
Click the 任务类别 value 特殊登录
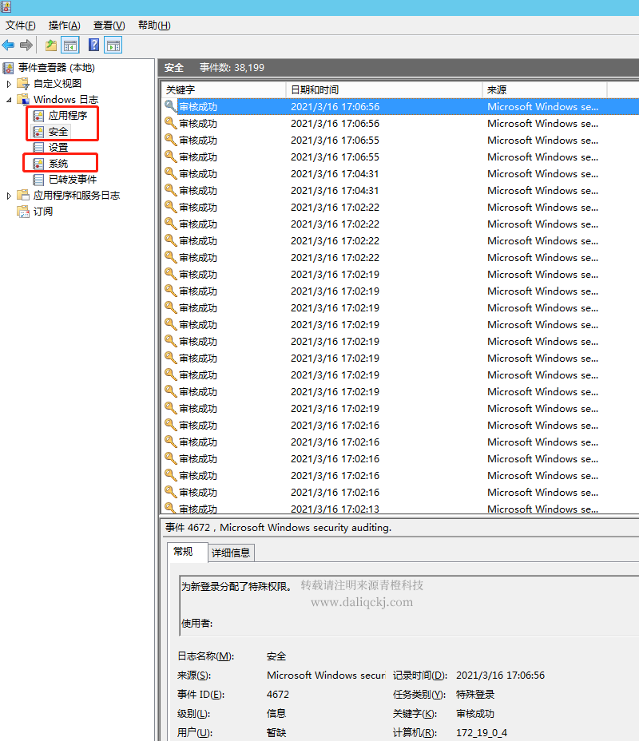point(475,694)
